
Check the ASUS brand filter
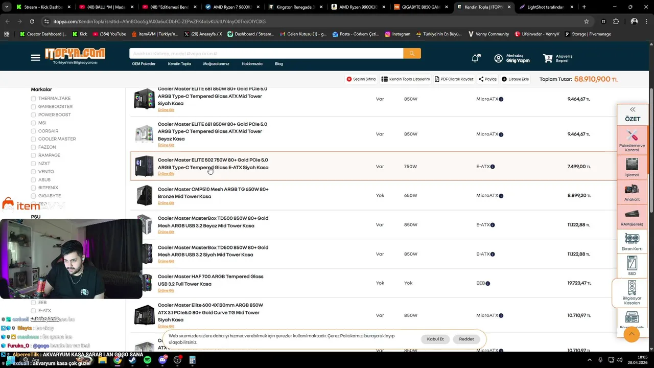tap(33, 180)
